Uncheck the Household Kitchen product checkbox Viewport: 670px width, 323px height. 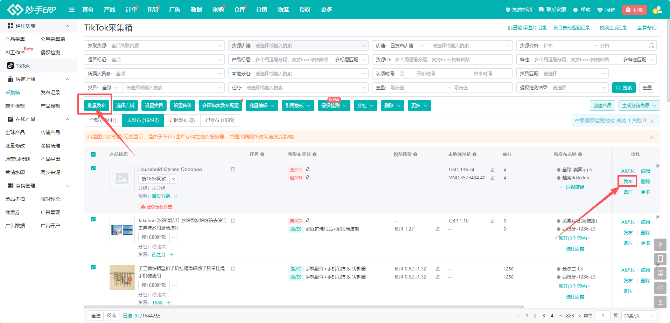point(93,168)
